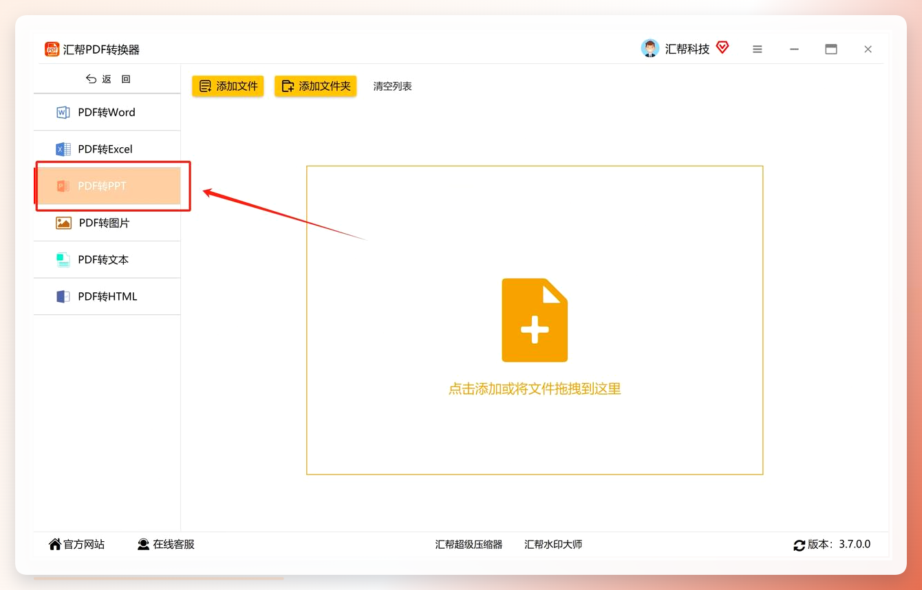
Task: Minimize the 汇帮PDF转换器 window
Action: coord(794,50)
